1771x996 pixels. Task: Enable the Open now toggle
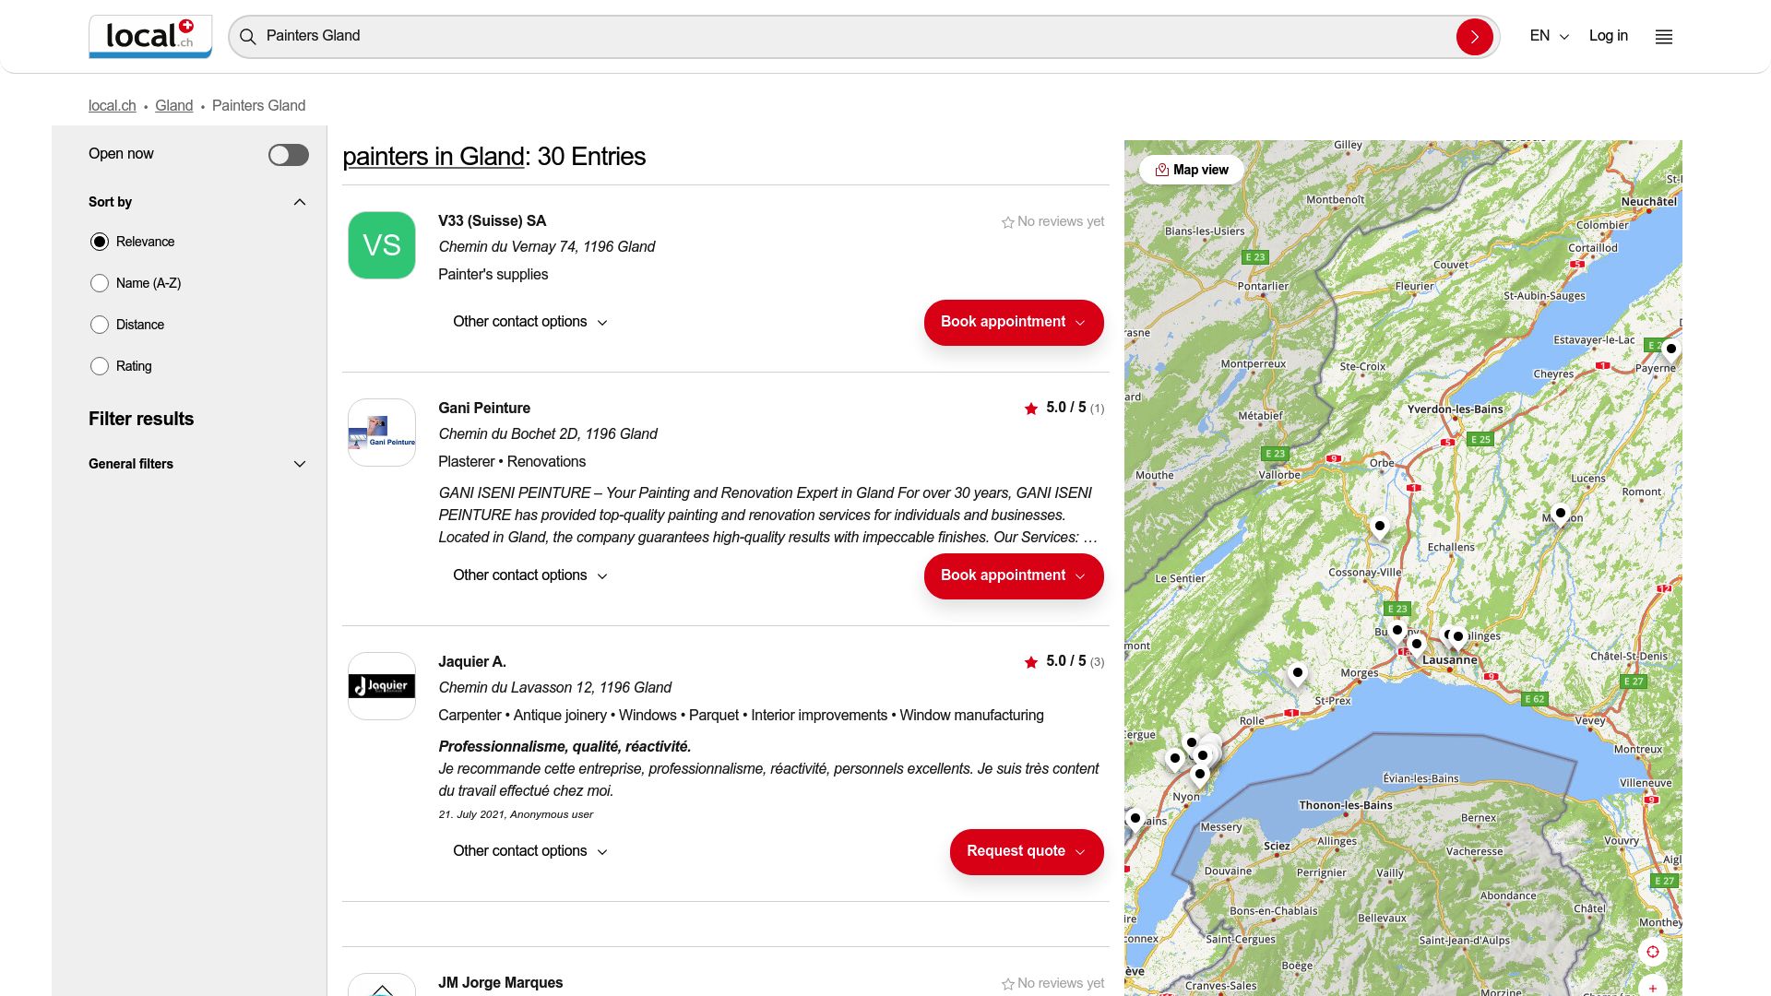click(x=287, y=154)
